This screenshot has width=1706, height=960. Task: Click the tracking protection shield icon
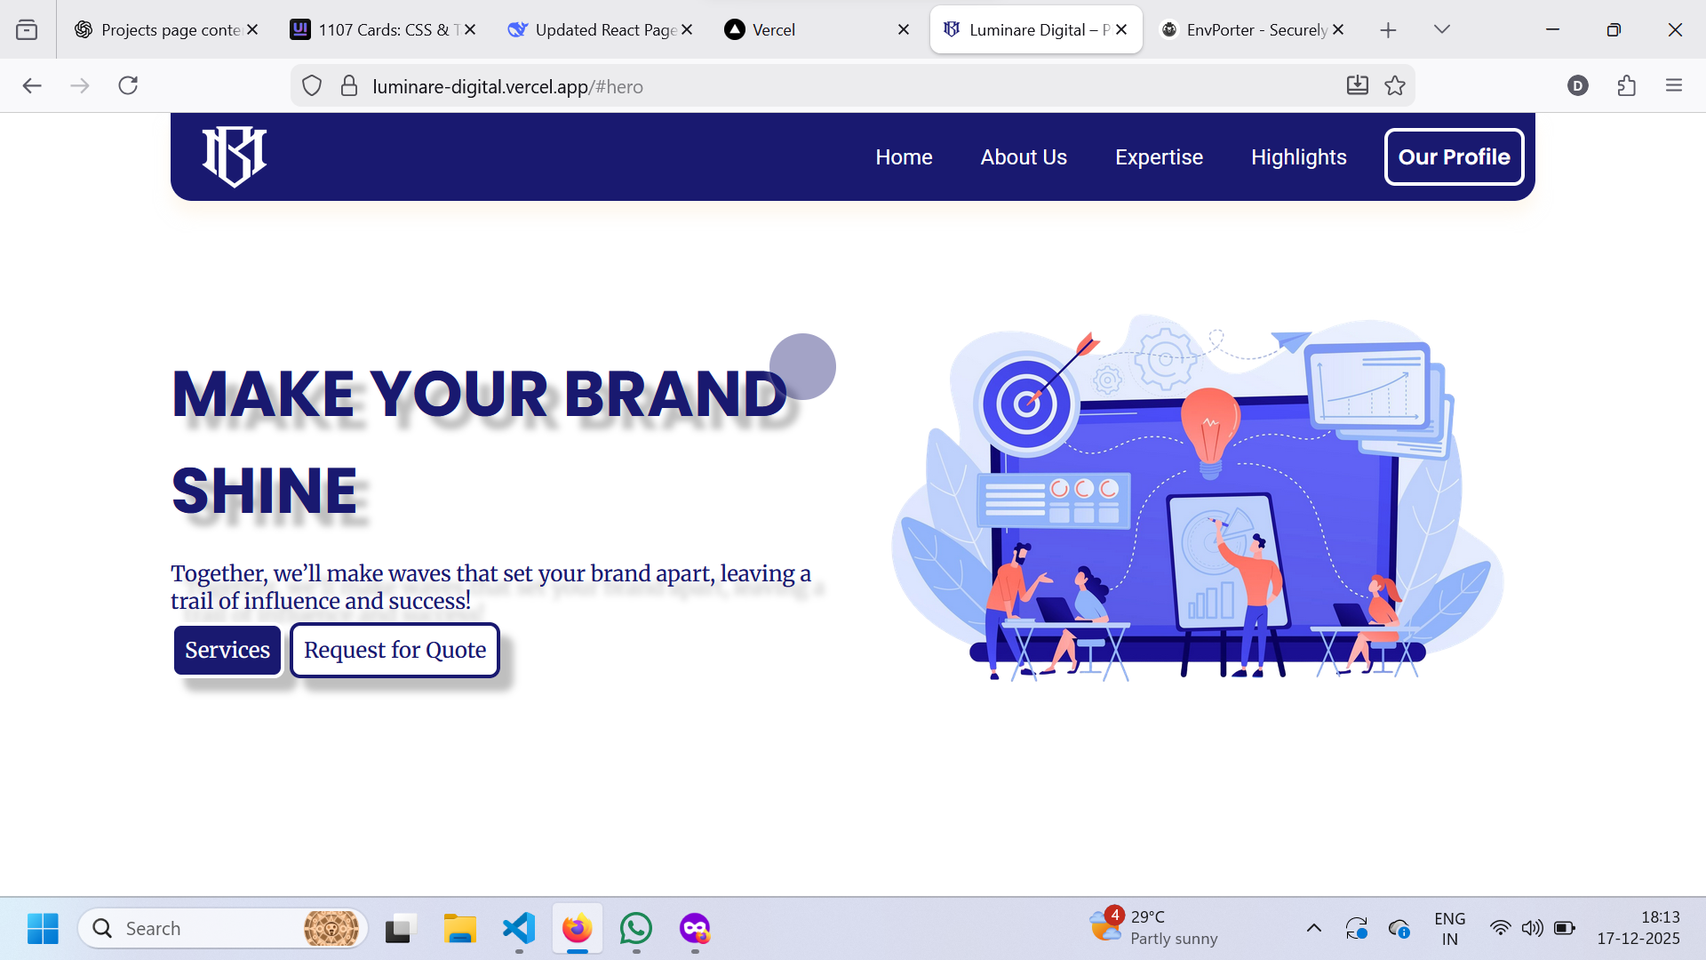(x=311, y=85)
